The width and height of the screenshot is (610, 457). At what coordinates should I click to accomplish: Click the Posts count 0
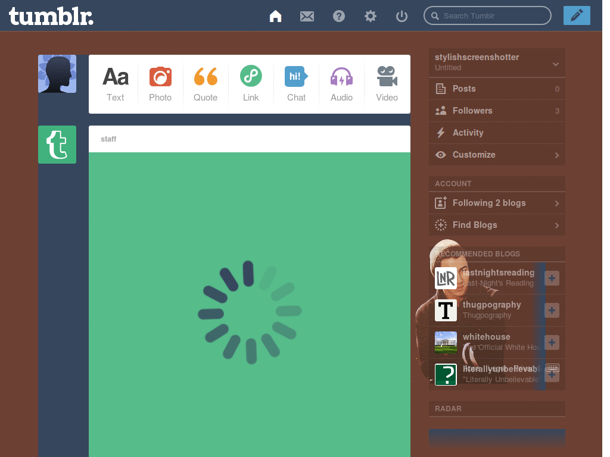[557, 89]
